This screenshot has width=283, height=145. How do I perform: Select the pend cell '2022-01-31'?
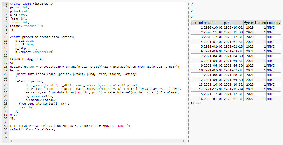pos(233,99)
